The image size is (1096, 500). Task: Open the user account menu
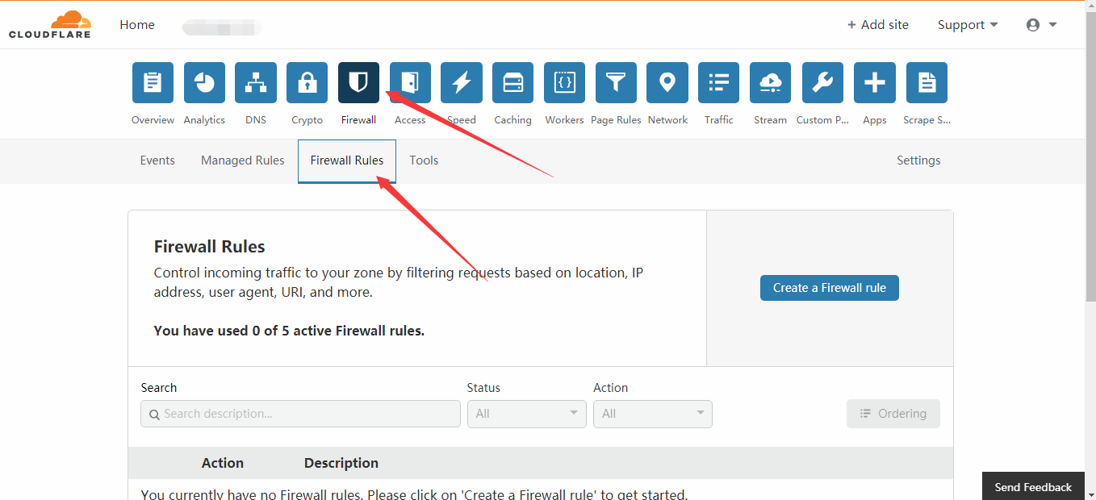1041,25
